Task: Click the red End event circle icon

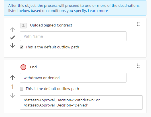Action: tap(23, 67)
